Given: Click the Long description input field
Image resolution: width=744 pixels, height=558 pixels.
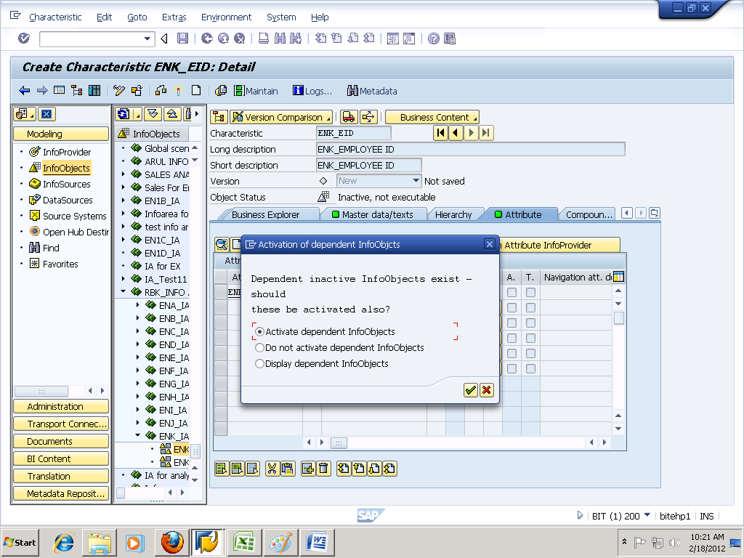Looking at the screenshot, I should coord(470,149).
